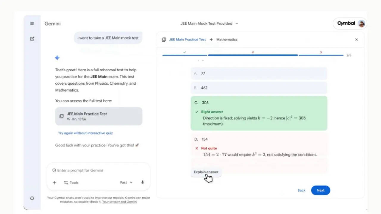Click the Enter a prompt input field
The image size is (381, 214).
[x=98, y=170]
